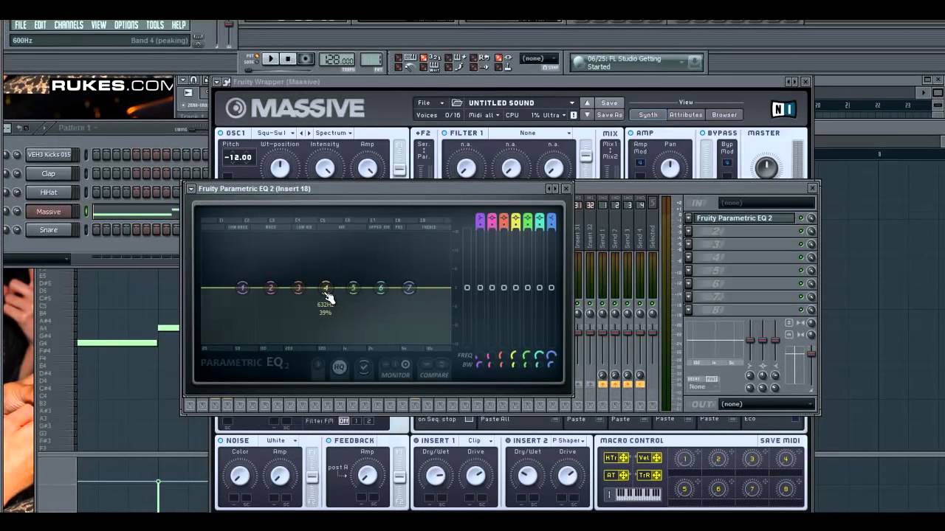
Task: Open the TOOLS menu
Action: tap(155, 25)
